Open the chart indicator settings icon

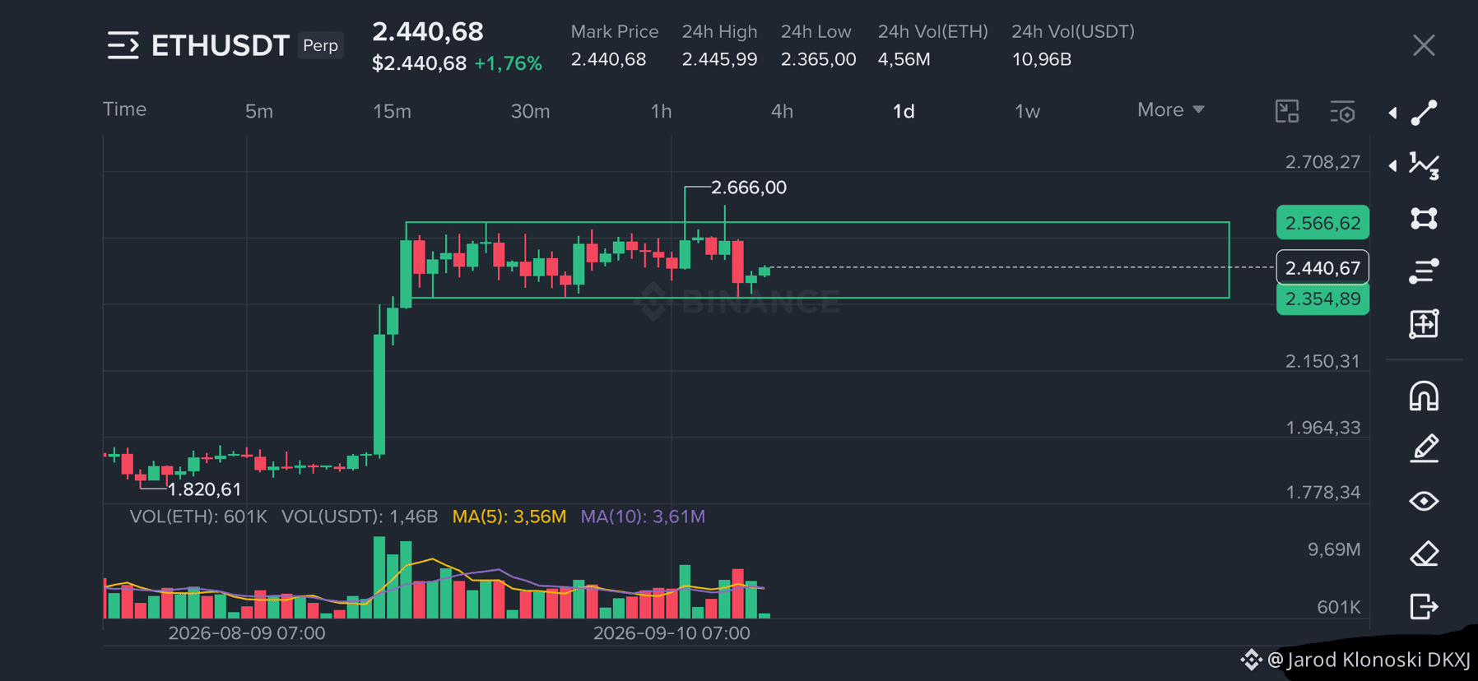pyautogui.click(x=1342, y=111)
